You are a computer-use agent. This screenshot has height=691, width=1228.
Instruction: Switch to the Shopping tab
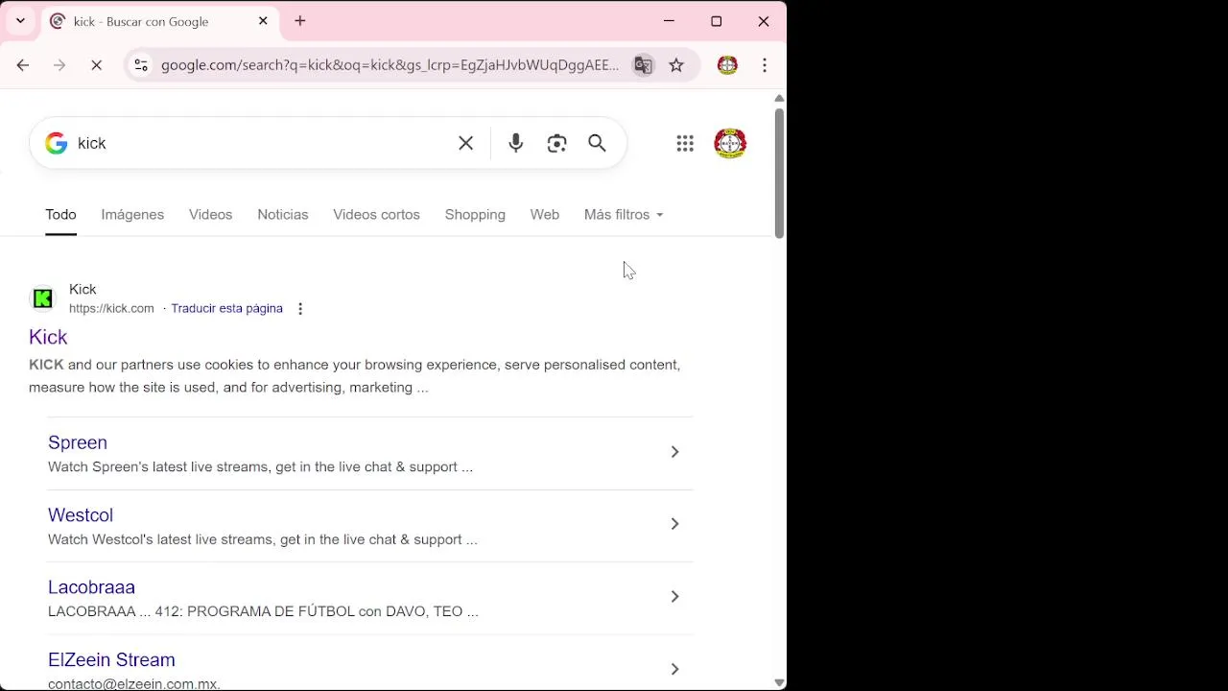tap(475, 215)
